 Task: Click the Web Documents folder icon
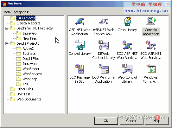coord(12,99)
